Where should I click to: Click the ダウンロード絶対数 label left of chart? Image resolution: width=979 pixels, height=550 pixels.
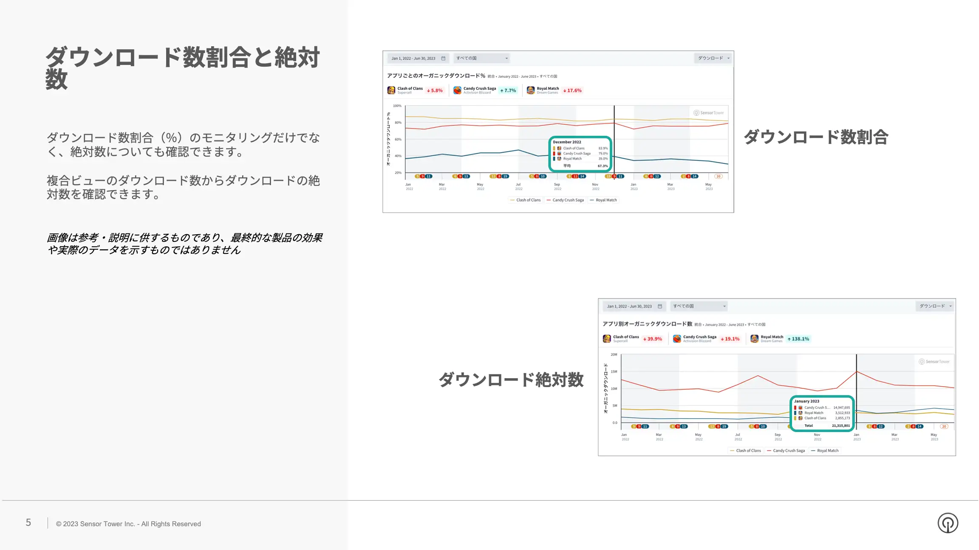[x=511, y=379]
